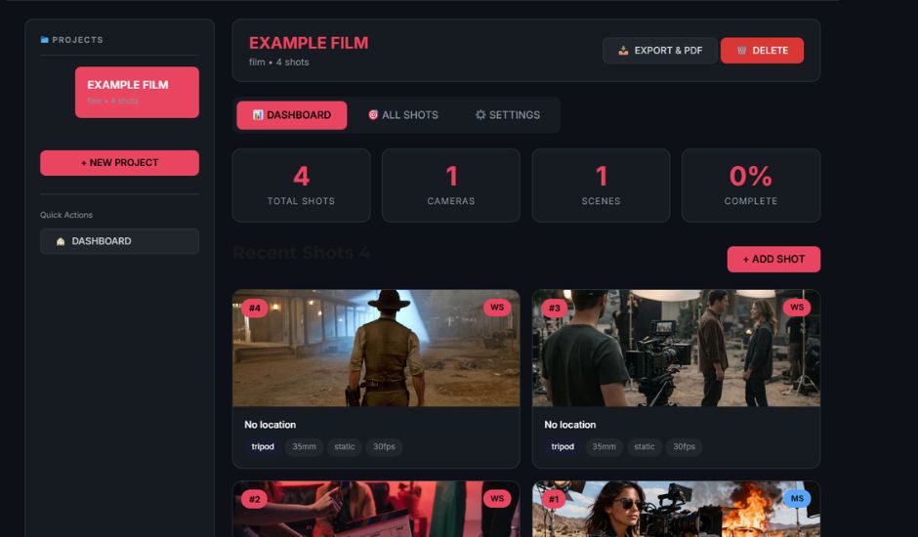Click the gear icon on Settings tab
The width and height of the screenshot is (918, 537).
pos(480,115)
